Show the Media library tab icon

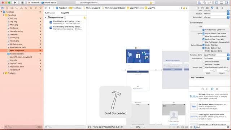(x=217, y=89)
